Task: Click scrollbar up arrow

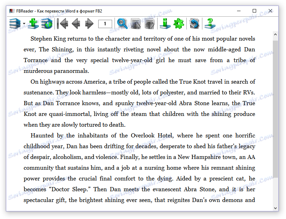Action: [x=276, y=34]
